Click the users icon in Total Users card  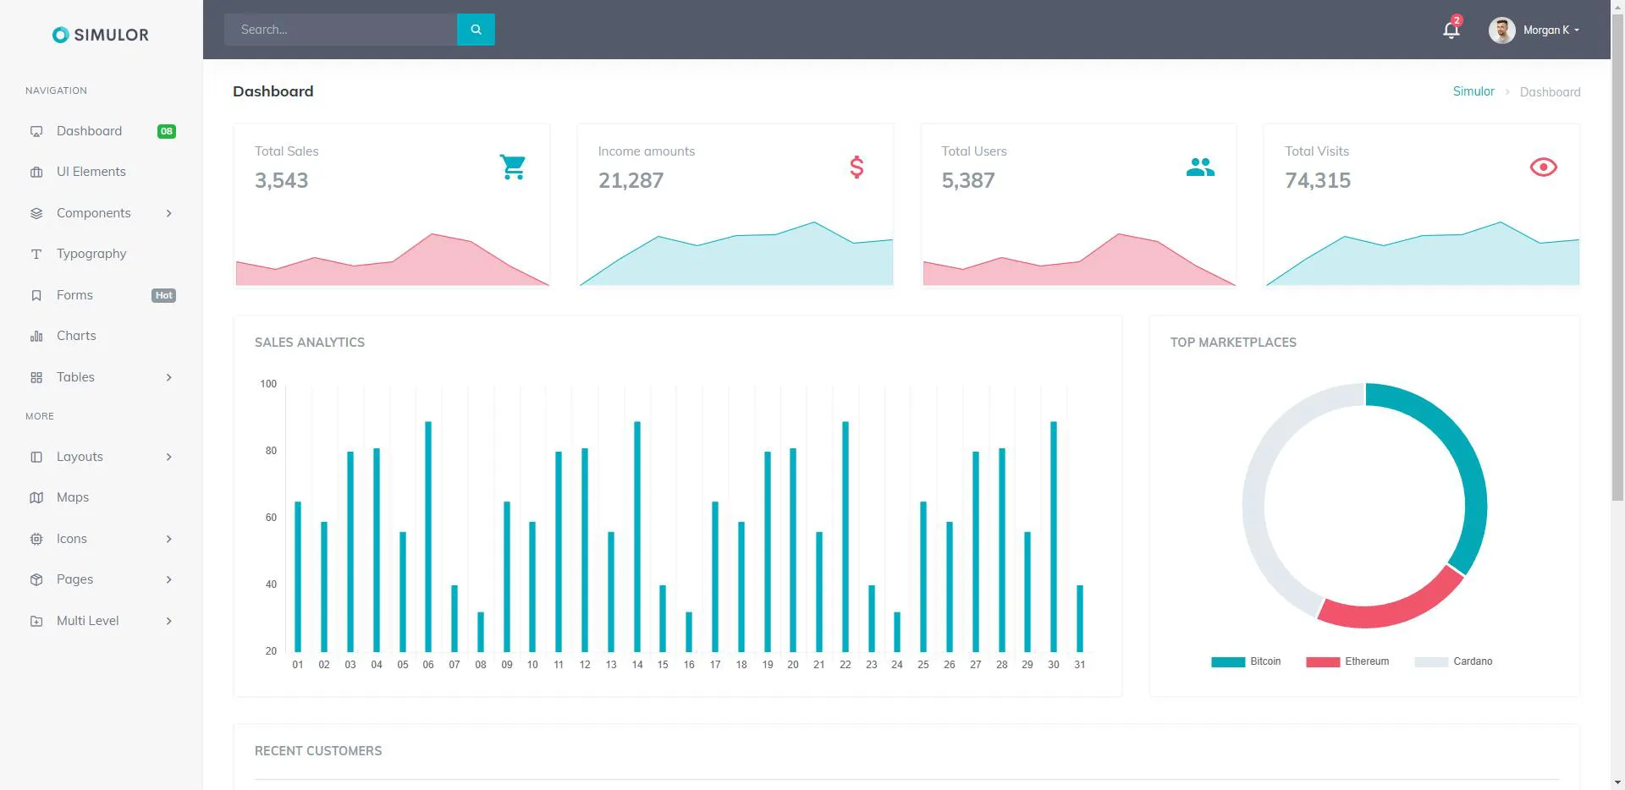tap(1200, 167)
